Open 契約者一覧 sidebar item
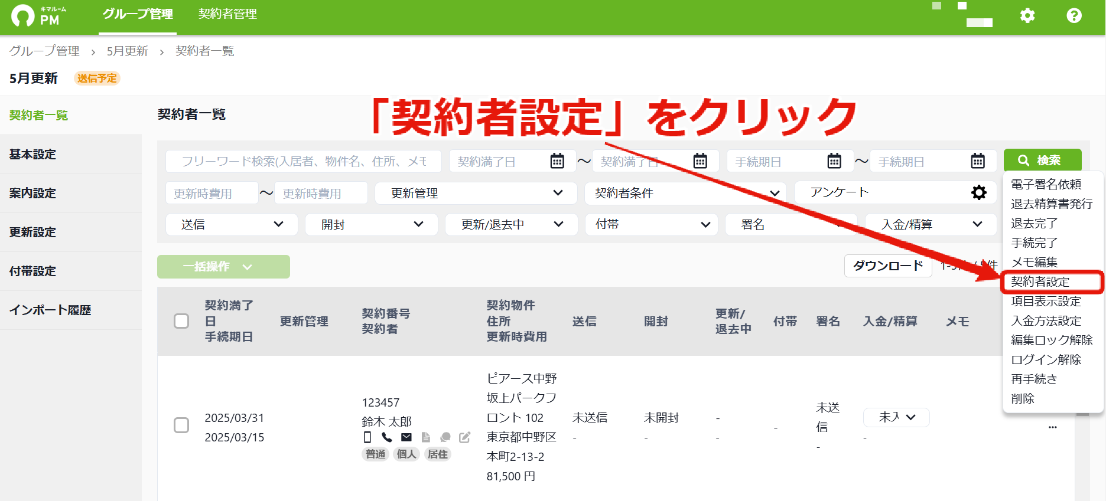The height and width of the screenshot is (501, 1106). click(x=71, y=115)
